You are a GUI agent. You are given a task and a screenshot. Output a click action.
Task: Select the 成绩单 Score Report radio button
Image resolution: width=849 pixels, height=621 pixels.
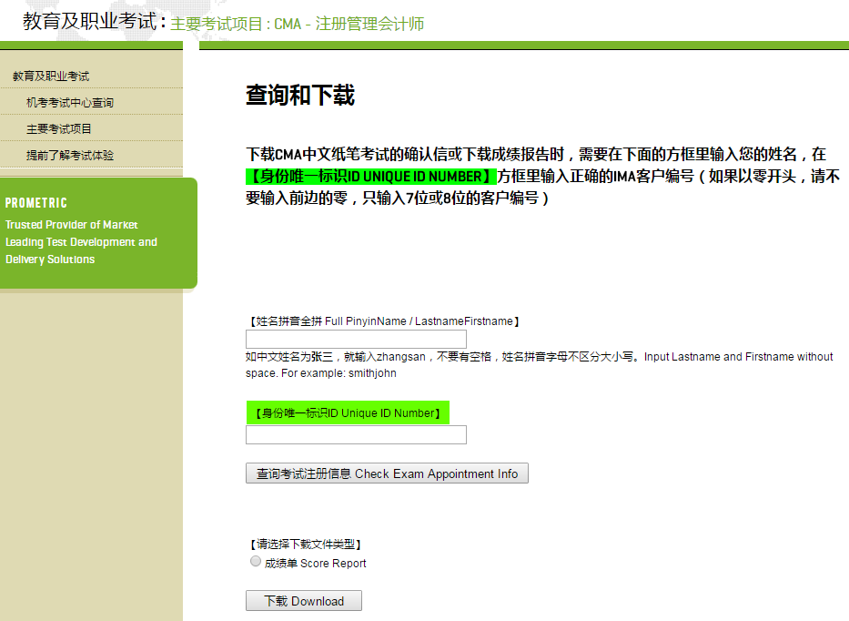coord(256,560)
